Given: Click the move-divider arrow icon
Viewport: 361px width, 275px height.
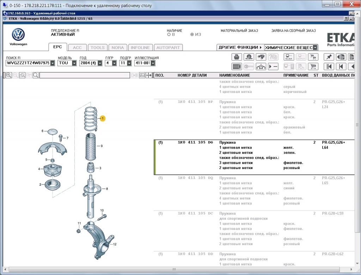Looking at the screenshot, I should click(149, 75).
